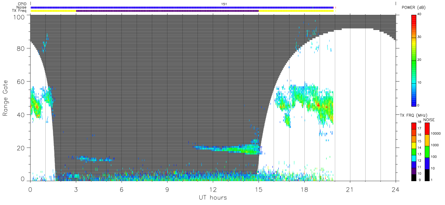
Task: Pick the green middle of the POWER colorbar
Action: pos(413,60)
